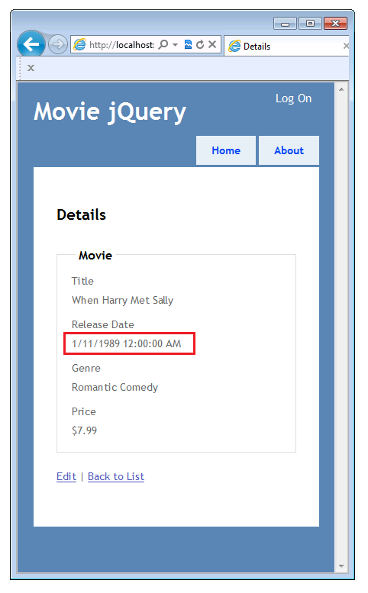
Task: Click the price value $7.99
Action: click(84, 430)
